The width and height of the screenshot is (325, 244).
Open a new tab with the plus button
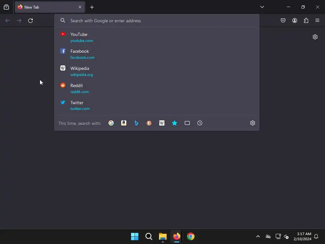[x=92, y=7]
